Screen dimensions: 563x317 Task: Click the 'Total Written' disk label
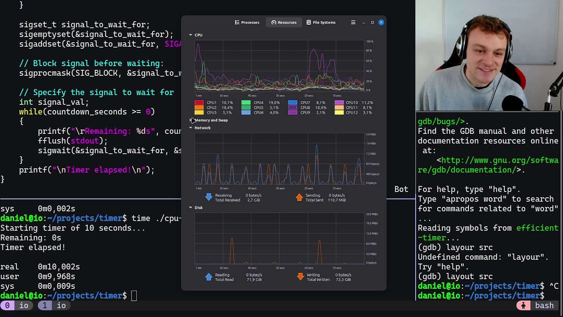tap(318, 280)
